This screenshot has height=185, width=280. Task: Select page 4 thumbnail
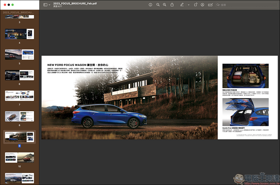20,34
